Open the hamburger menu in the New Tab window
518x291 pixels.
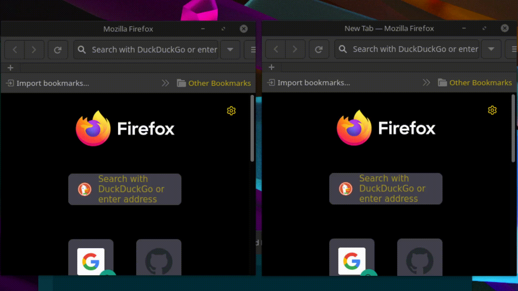click(x=512, y=49)
